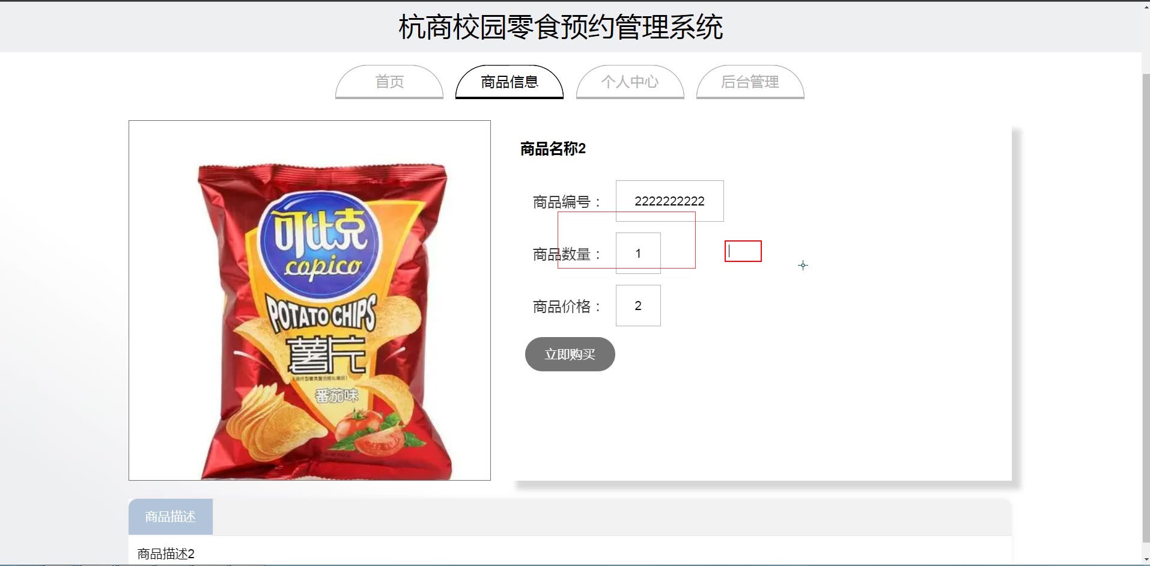Click the 商品名称2 product heading

[553, 148]
